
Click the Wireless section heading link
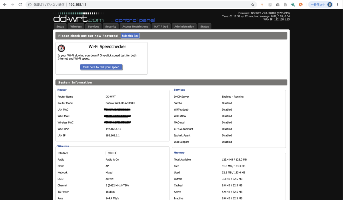[x=63, y=146]
